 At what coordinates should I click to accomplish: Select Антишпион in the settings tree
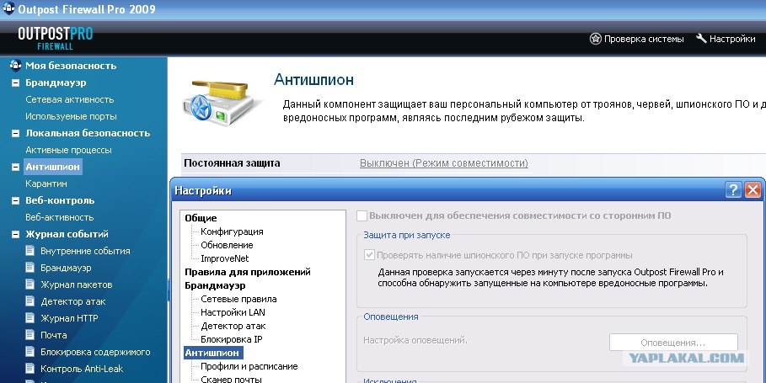point(213,353)
